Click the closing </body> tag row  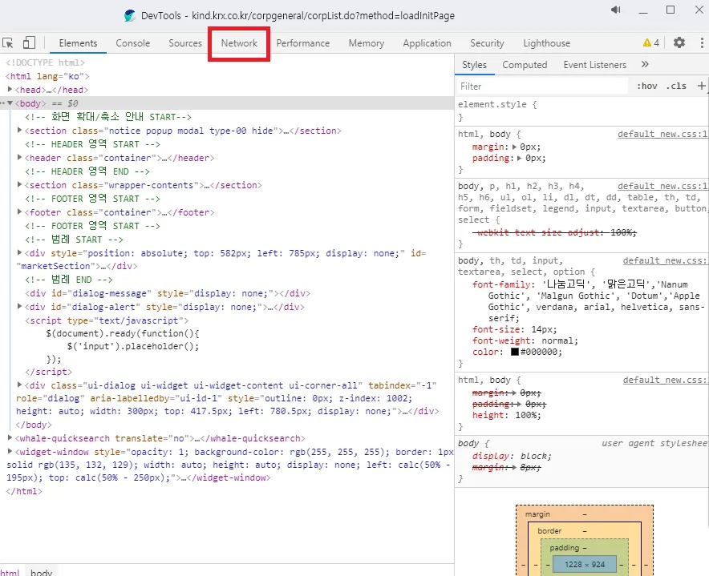pos(34,425)
